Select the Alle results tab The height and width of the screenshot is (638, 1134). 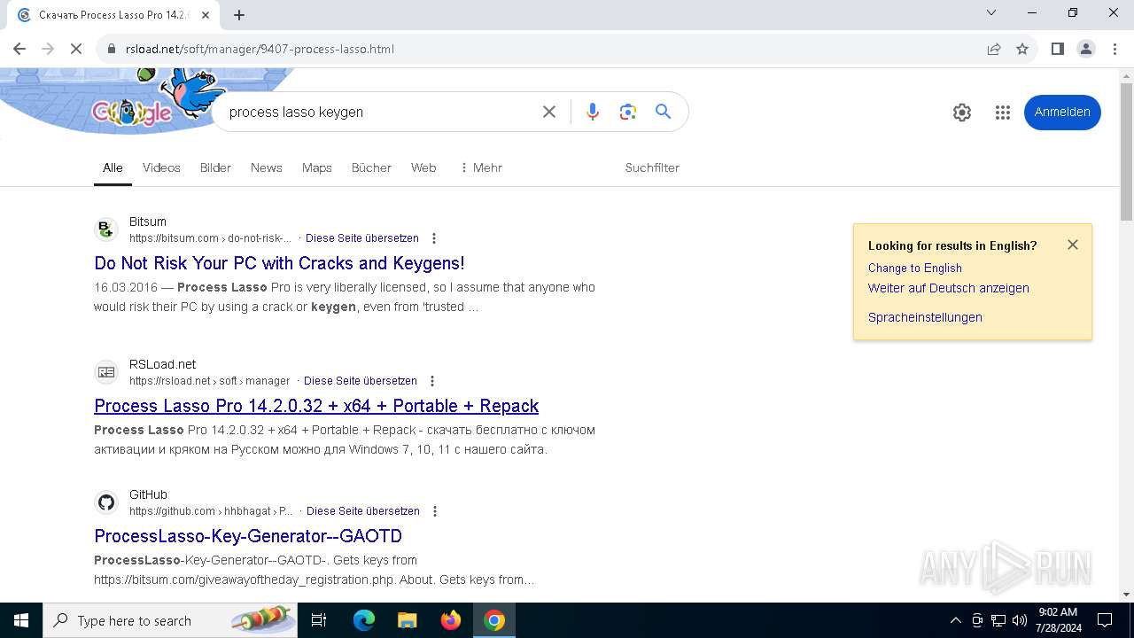(113, 167)
